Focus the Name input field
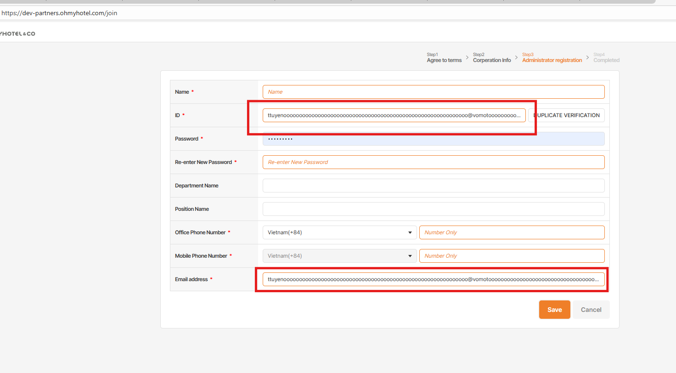This screenshot has width=676, height=373. click(x=433, y=92)
